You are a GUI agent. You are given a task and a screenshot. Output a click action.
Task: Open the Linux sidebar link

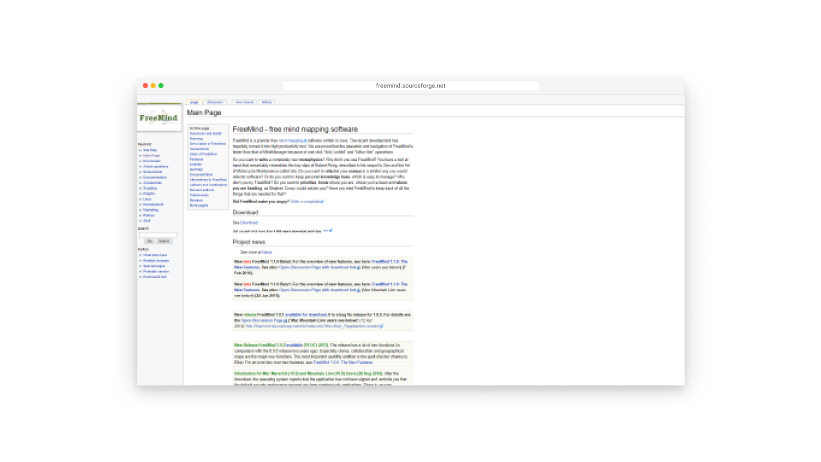[x=147, y=199]
